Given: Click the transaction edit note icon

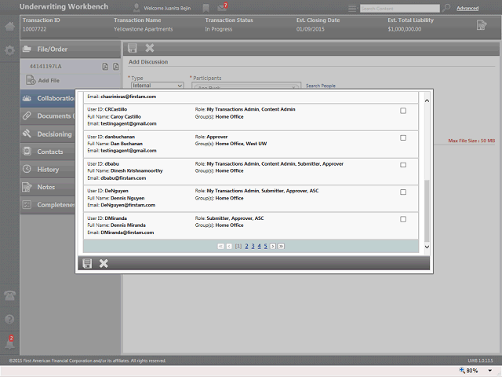Looking at the screenshot, I should 481,25.
